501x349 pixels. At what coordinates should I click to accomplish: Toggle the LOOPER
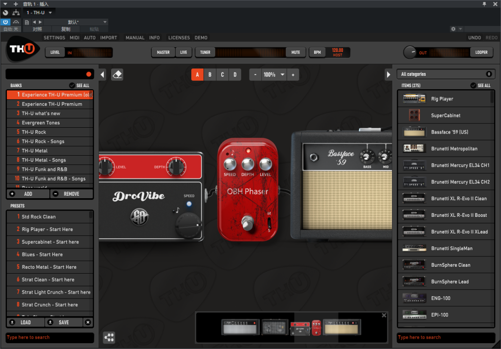coord(481,52)
